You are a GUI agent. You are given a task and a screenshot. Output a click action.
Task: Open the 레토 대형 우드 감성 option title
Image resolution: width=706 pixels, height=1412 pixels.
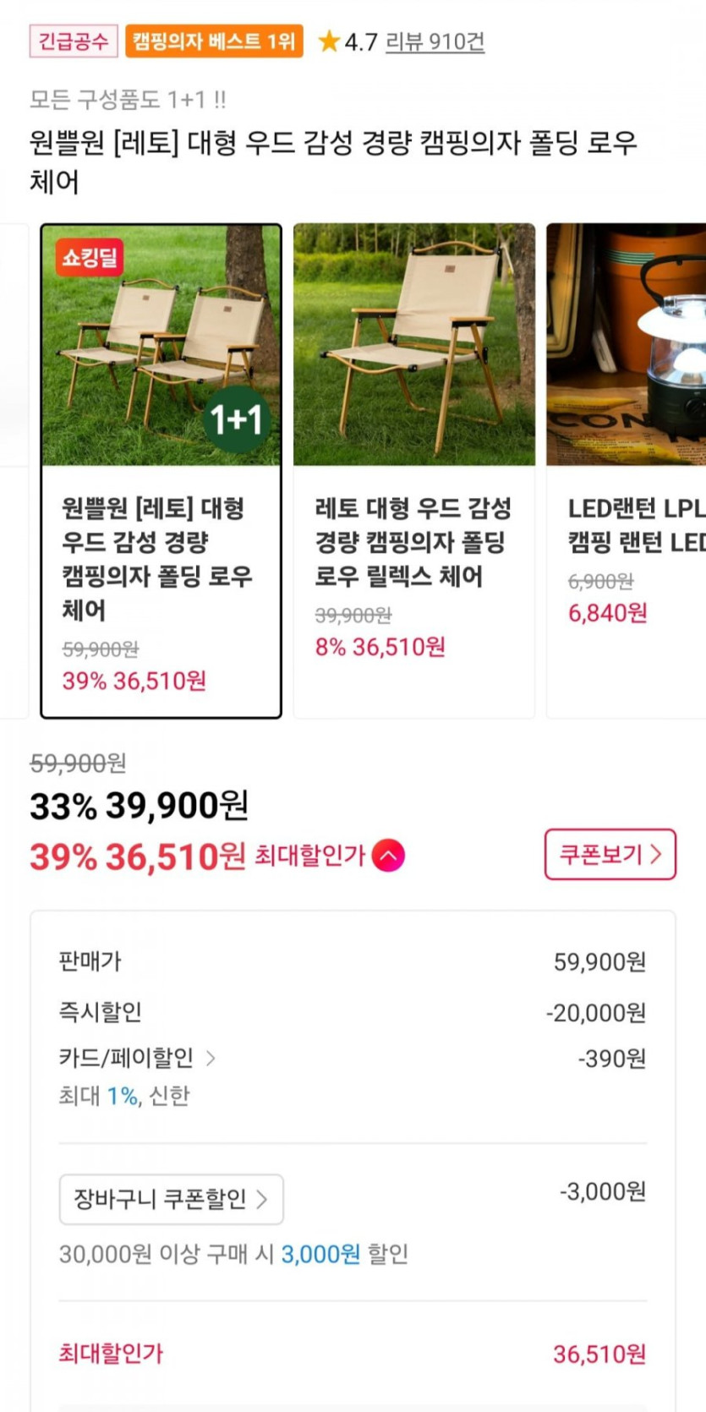pyautogui.click(x=413, y=542)
